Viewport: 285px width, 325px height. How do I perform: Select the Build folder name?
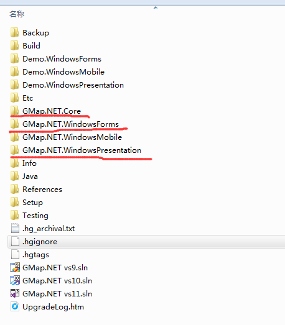31,46
